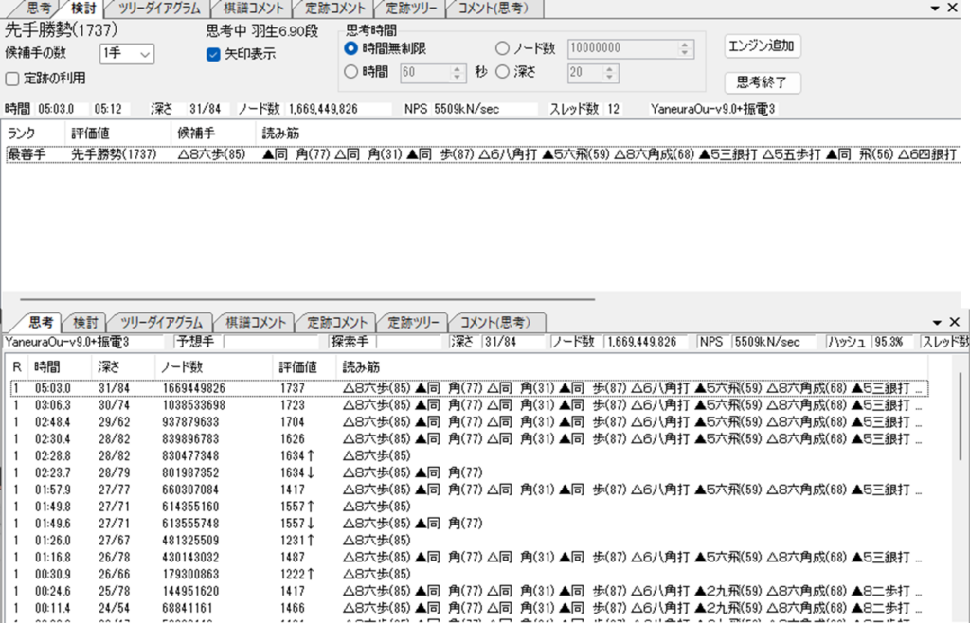Image resolution: width=970 pixels, height=623 pixels.
Task: Select the ノード数 radio button
Action: coord(503,48)
